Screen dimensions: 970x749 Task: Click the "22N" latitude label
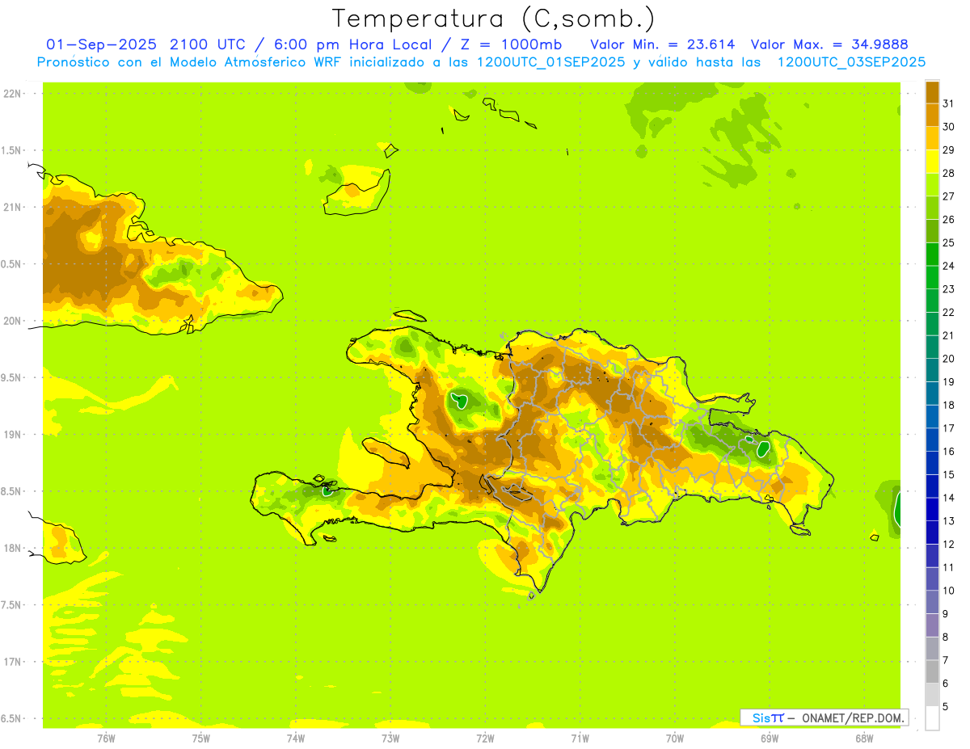coord(12,94)
